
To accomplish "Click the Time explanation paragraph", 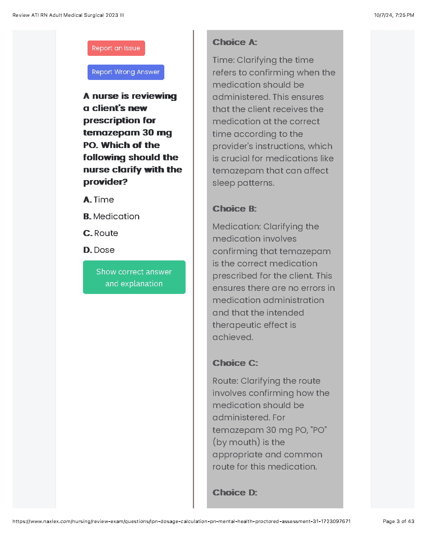I will [x=274, y=121].
